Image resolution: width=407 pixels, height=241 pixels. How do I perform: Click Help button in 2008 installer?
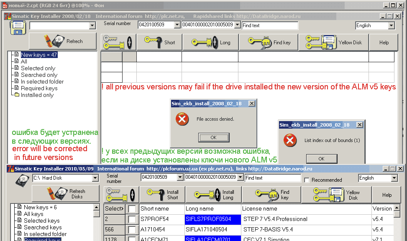[x=384, y=42]
